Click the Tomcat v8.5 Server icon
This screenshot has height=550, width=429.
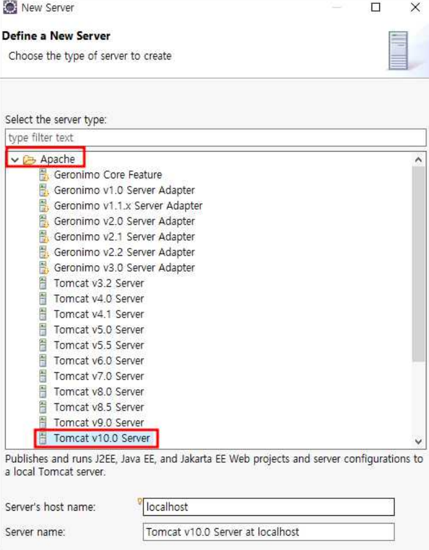coord(43,407)
